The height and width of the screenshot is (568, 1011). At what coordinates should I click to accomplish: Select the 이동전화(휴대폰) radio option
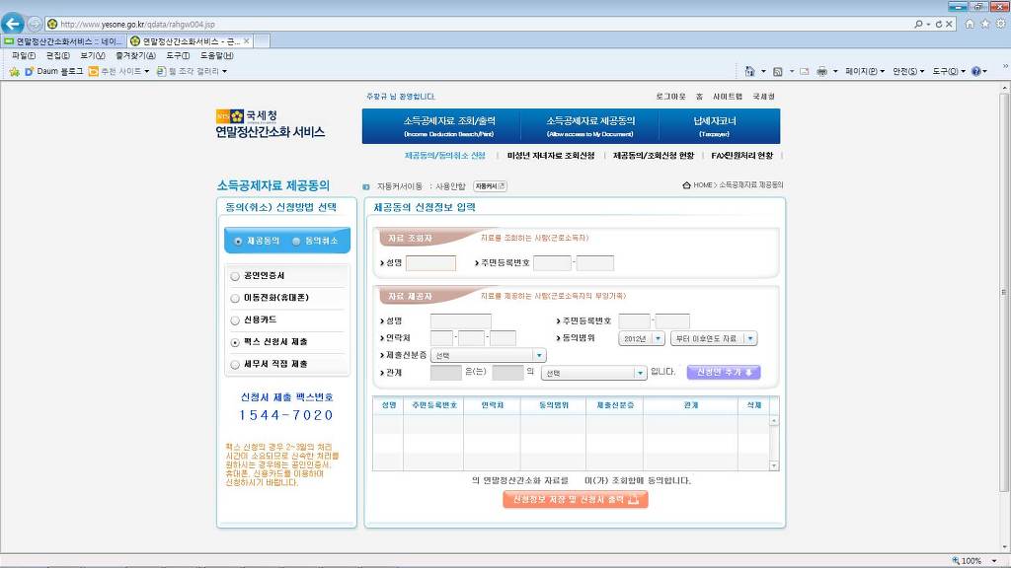(235, 298)
